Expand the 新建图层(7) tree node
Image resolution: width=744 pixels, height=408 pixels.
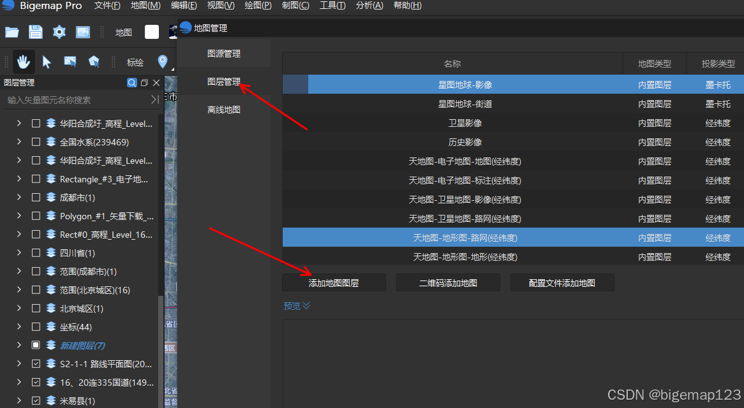click(19, 345)
